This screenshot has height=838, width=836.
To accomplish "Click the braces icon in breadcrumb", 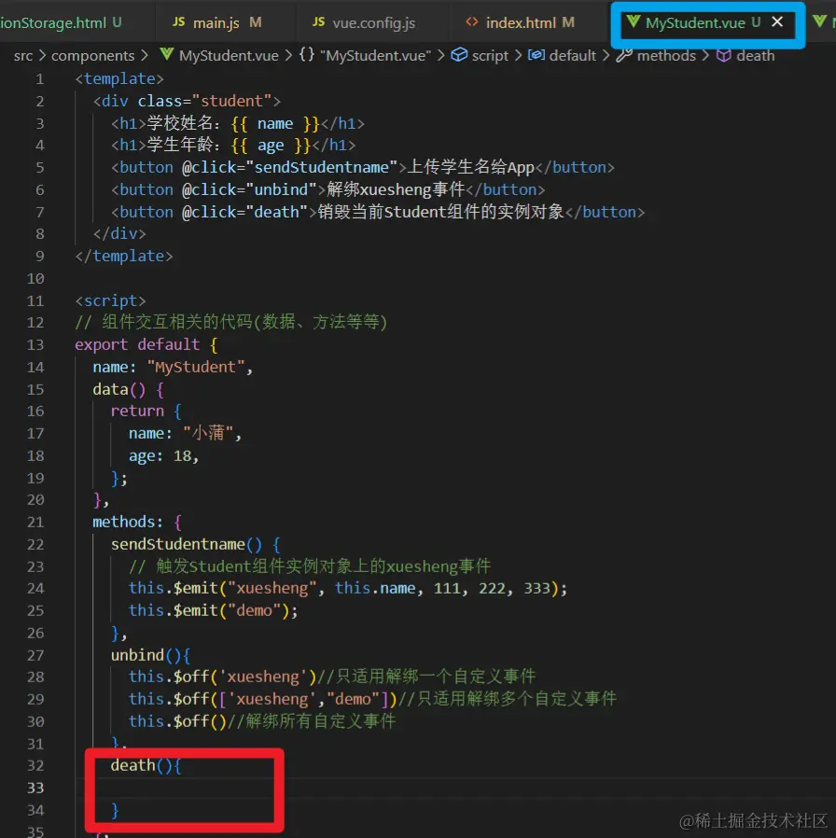I will coord(307,54).
